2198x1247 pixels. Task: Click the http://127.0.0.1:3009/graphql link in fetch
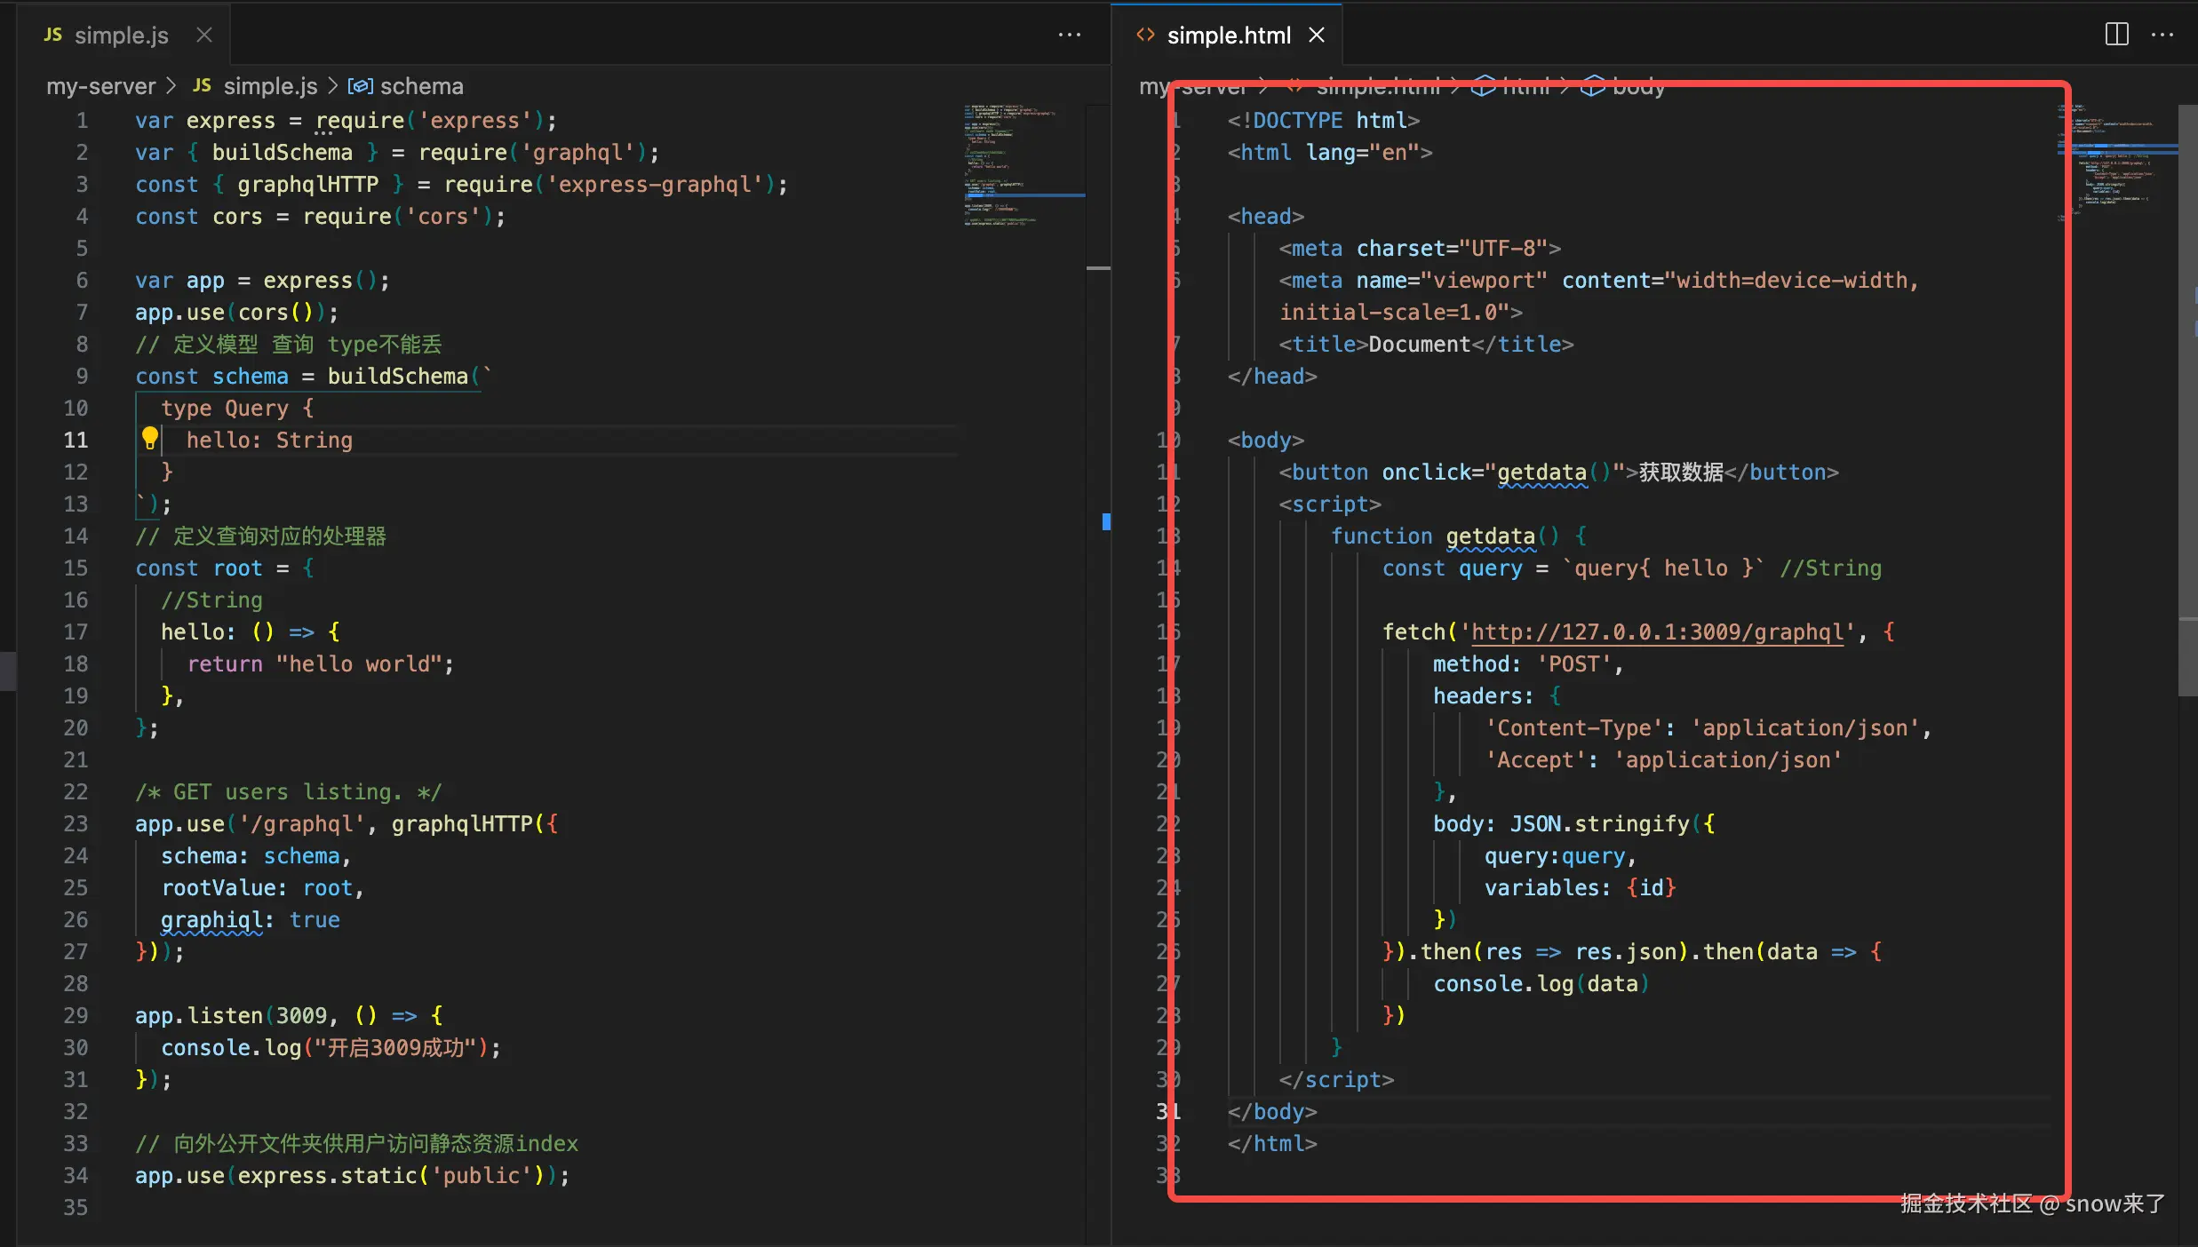1657,631
